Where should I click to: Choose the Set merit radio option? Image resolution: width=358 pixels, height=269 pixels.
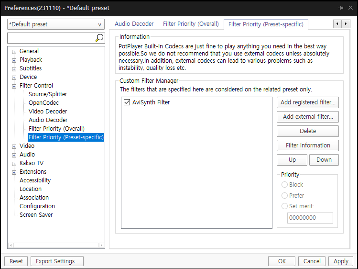[x=284, y=206]
